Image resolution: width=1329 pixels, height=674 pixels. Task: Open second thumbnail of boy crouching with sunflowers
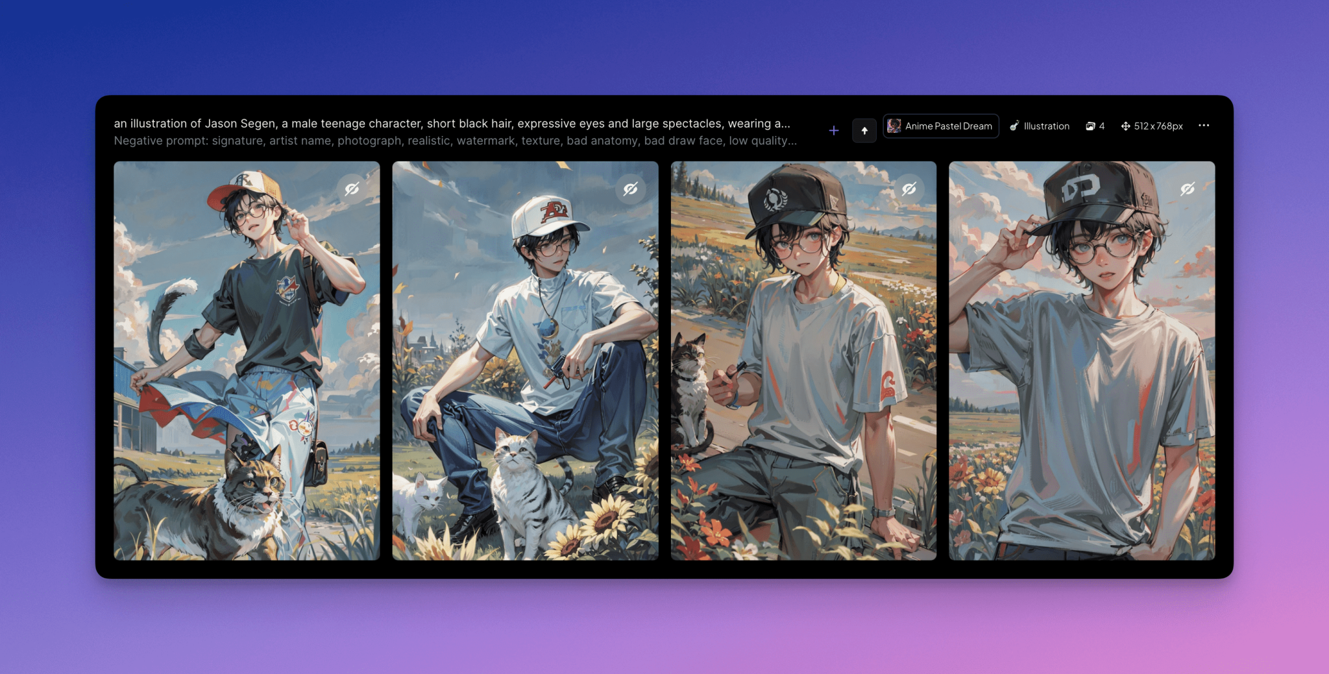click(x=525, y=360)
